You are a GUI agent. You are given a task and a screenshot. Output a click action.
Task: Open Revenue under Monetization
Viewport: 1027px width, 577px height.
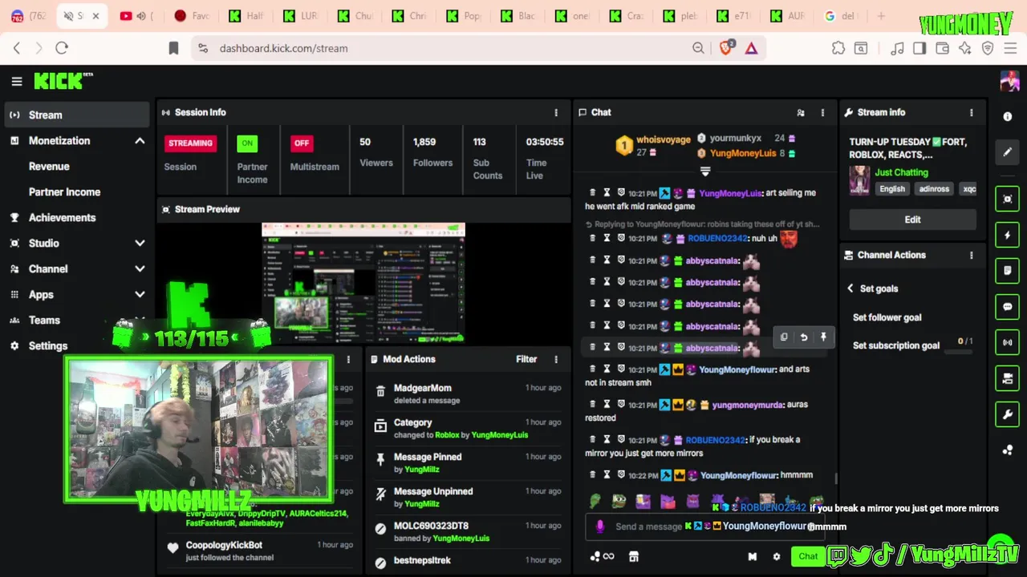pos(49,167)
